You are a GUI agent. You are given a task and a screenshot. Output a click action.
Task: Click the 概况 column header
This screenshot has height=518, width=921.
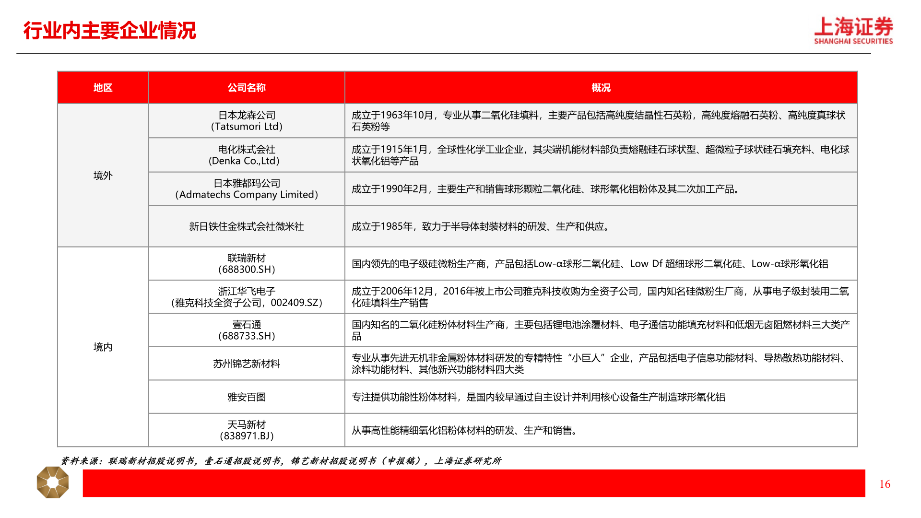pos(601,88)
